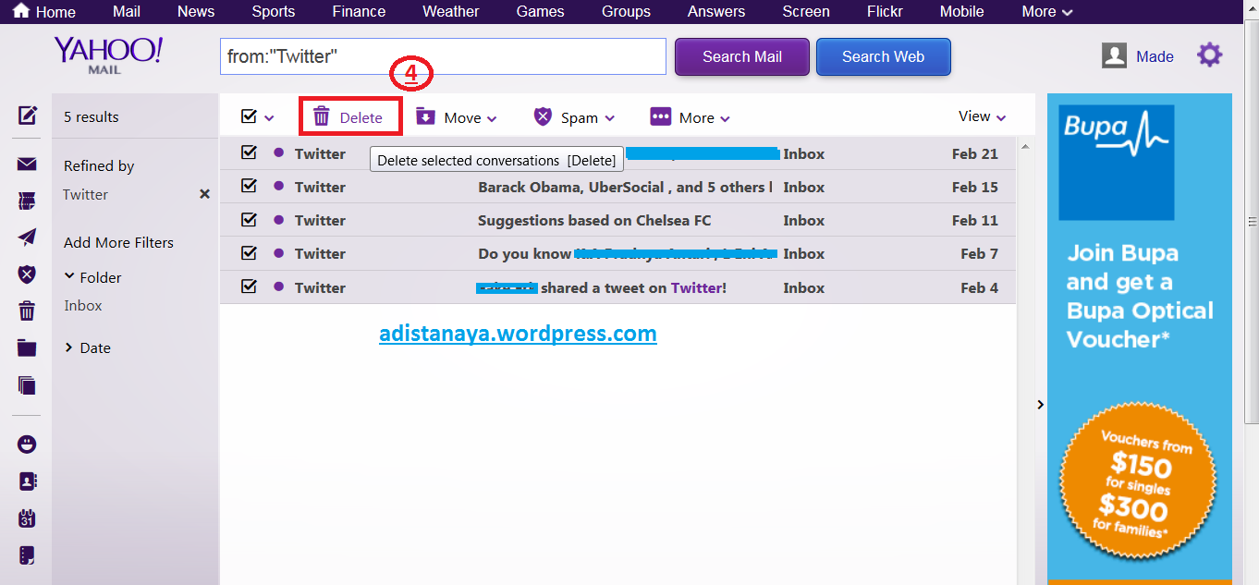The height and width of the screenshot is (585, 1259).
Task: Open the Compose pencil icon
Action: tap(28, 116)
